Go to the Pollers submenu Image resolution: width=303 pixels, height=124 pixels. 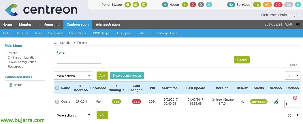point(142,33)
